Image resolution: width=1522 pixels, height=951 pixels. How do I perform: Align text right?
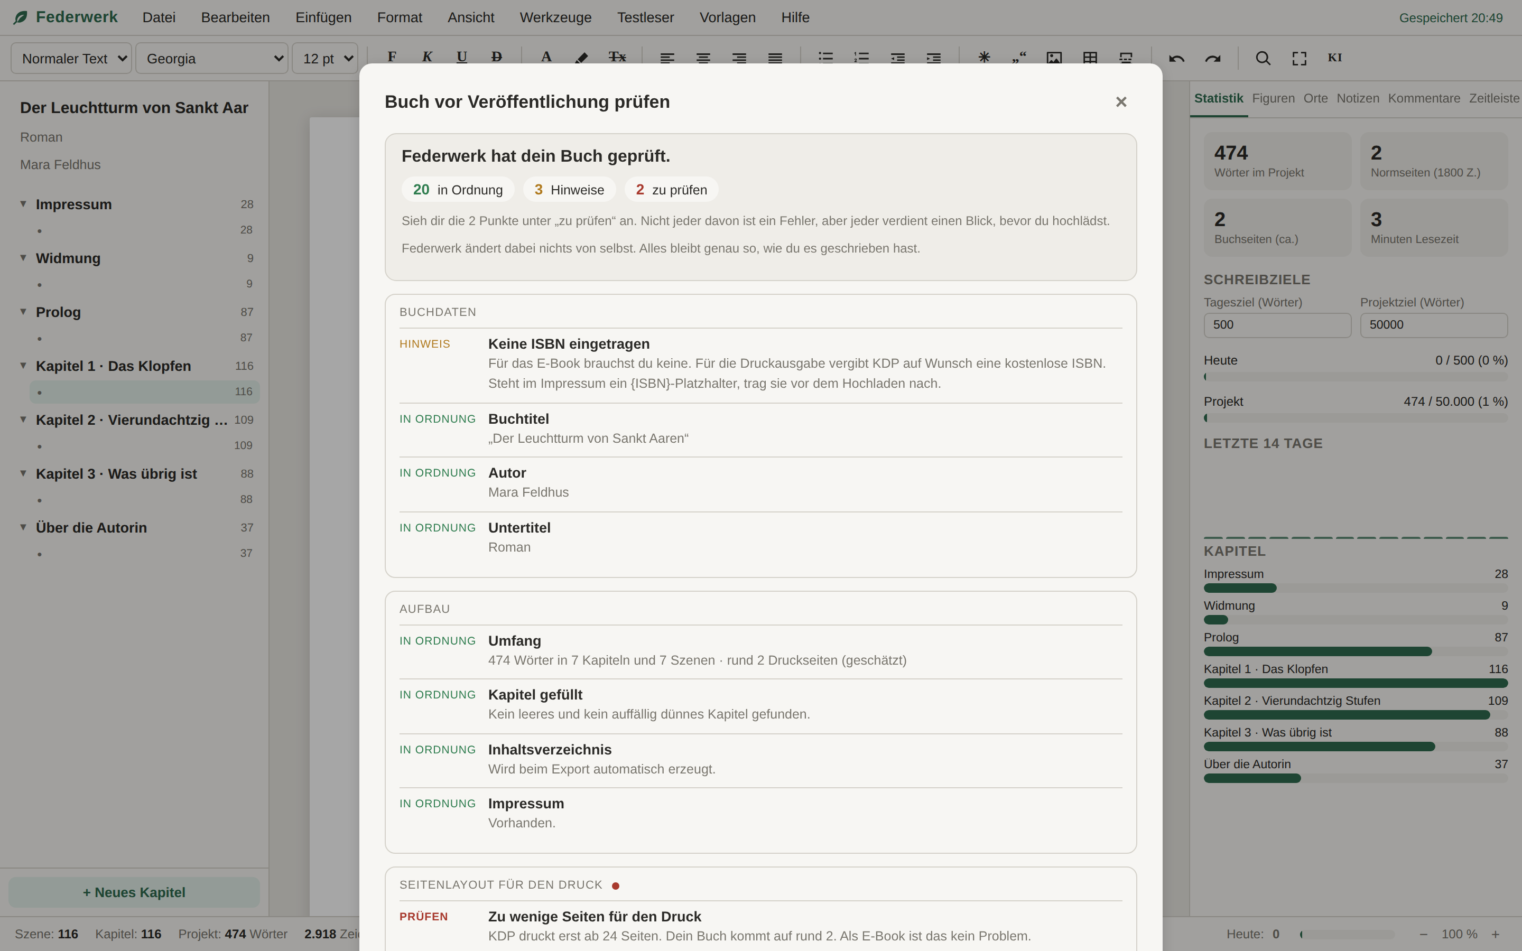coord(739,58)
